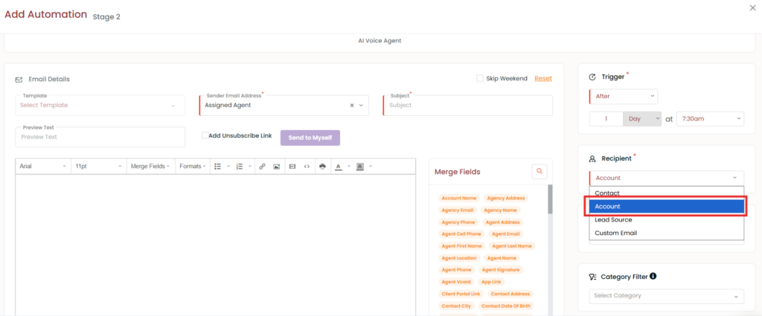Image resolution: width=762 pixels, height=316 pixels.
Task: Open the bullet list style arrow
Action: [228, 166]
